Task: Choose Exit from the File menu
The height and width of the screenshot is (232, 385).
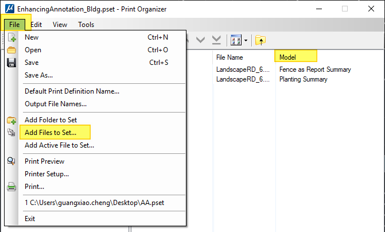Action: (x=30, y=219)
